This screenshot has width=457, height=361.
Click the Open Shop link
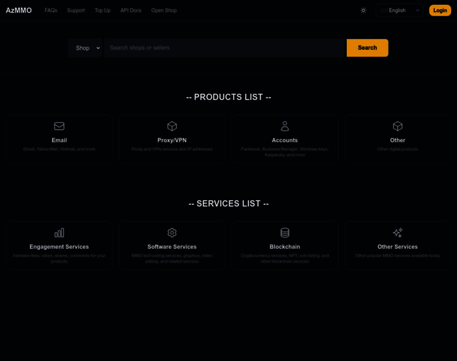[x=164, y=10]
